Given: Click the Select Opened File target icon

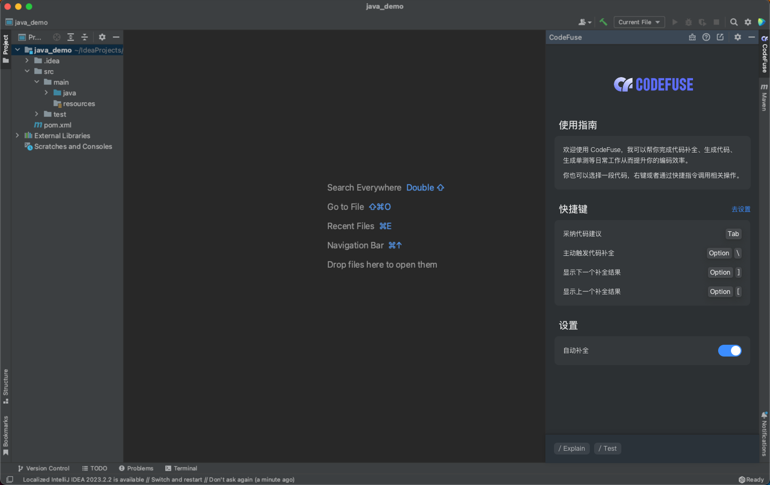Looking at the screenshot, I should pos(57,37).
